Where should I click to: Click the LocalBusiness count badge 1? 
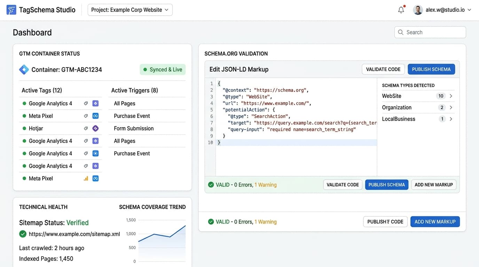pos(442,119)
